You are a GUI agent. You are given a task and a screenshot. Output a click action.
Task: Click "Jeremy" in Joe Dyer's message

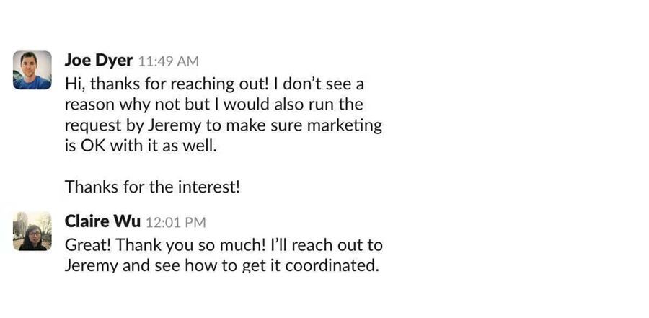point(173,125)
